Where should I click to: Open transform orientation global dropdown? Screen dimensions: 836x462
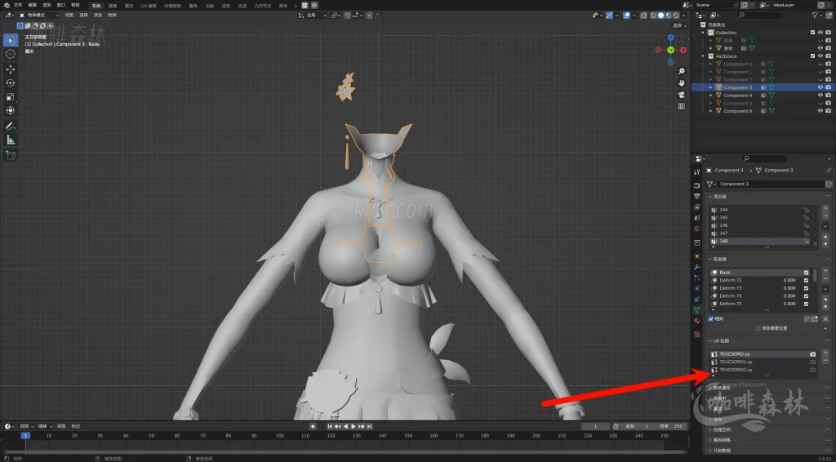pos(313,16)
